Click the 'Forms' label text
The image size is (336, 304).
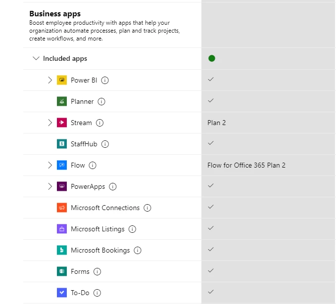point(80,271)
